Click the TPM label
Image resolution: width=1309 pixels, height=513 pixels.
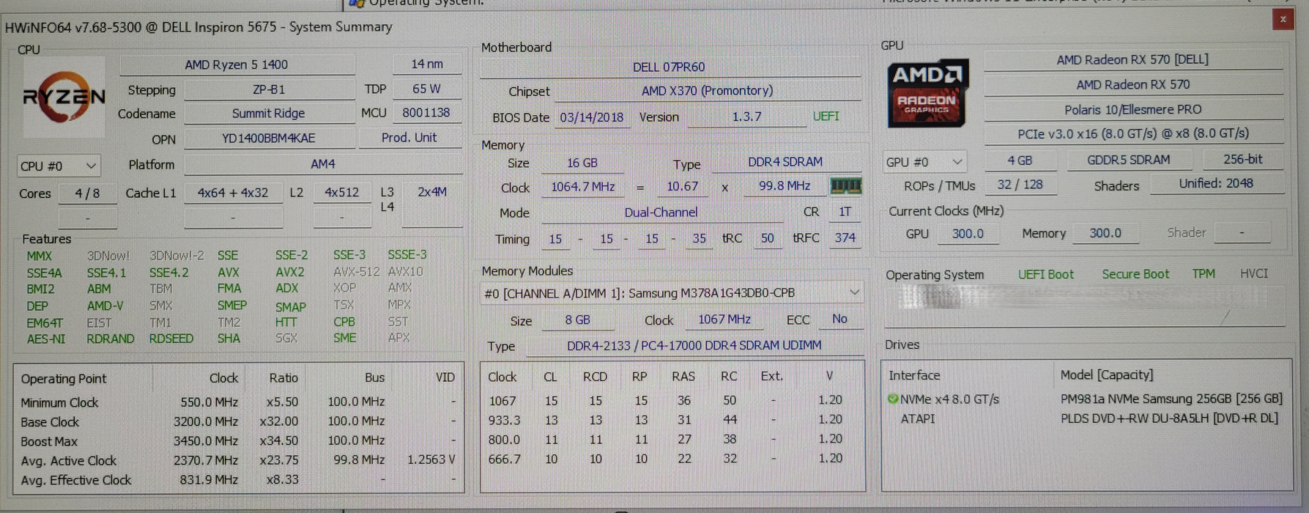tap(1204, 274)
